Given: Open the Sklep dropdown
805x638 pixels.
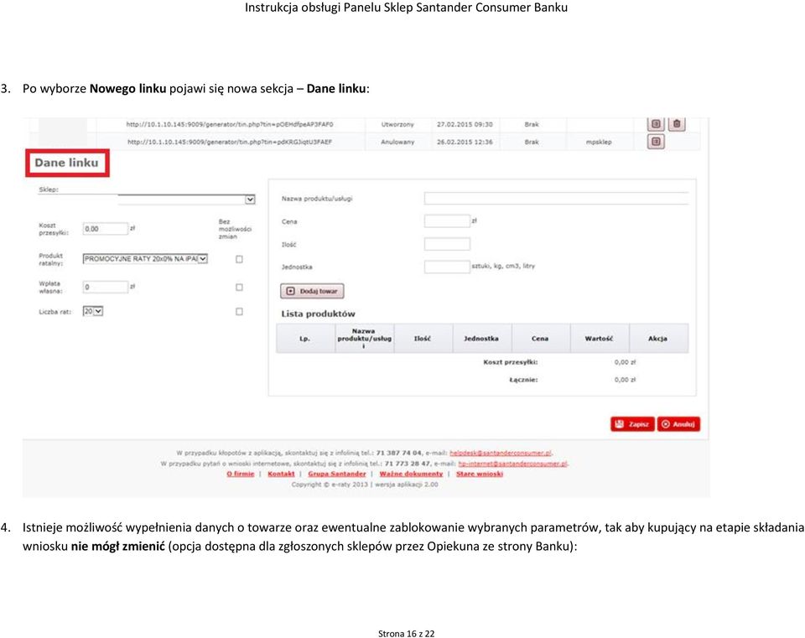Looking at the screenshot, I should 187,200.
